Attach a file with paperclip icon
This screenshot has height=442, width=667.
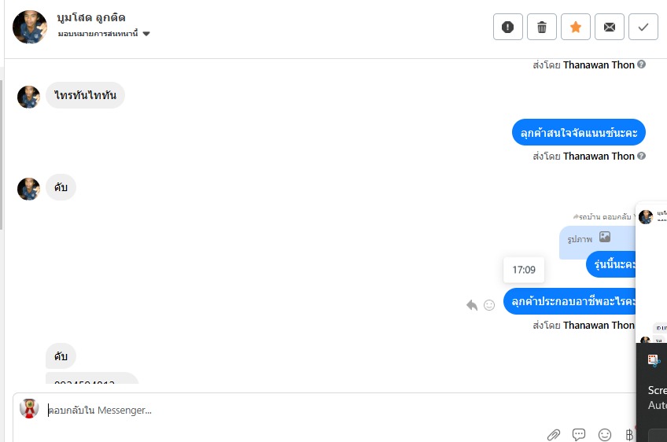(x=554, y=434)
